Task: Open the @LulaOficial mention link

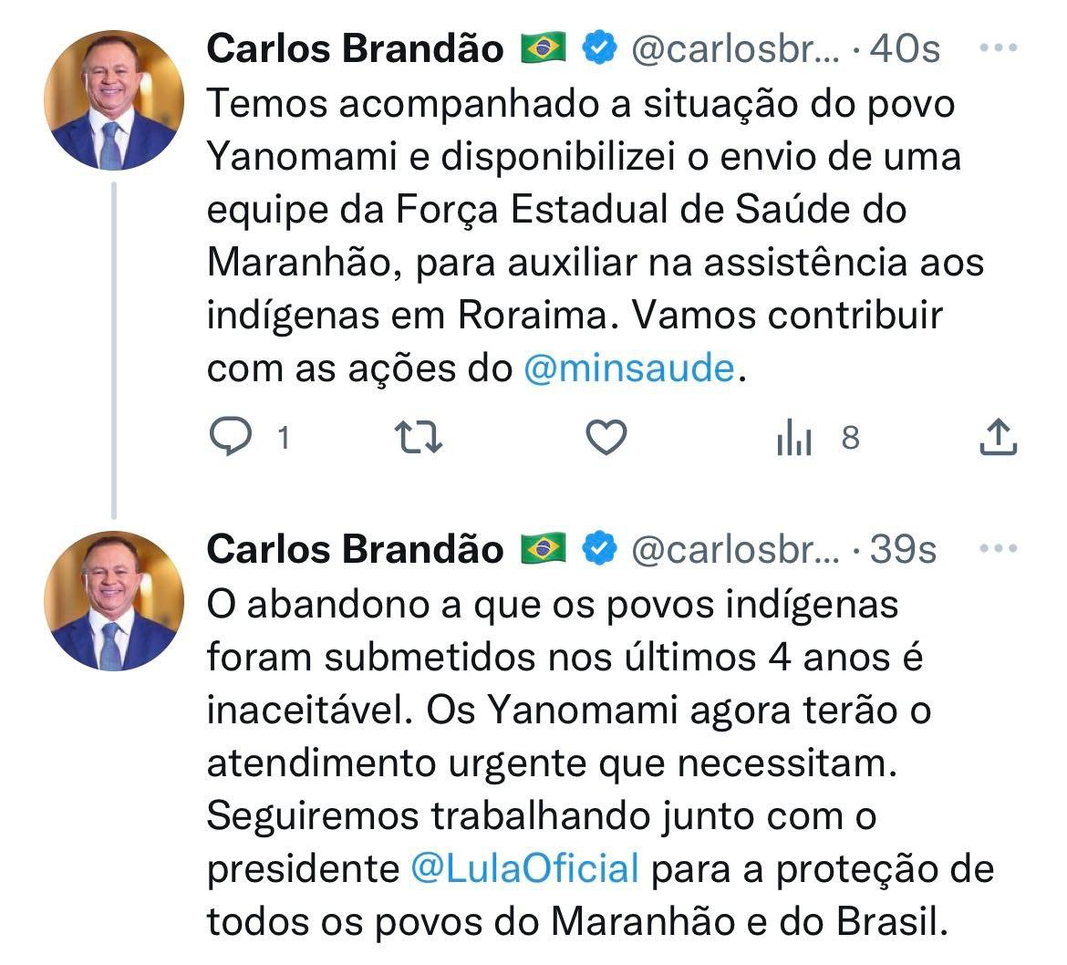Action: [523, 868]
